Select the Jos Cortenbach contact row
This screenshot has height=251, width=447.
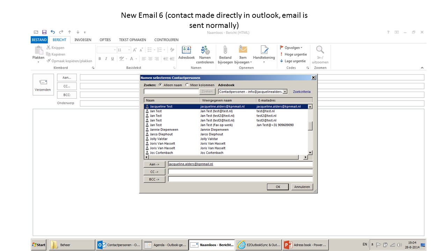point(226,153)
